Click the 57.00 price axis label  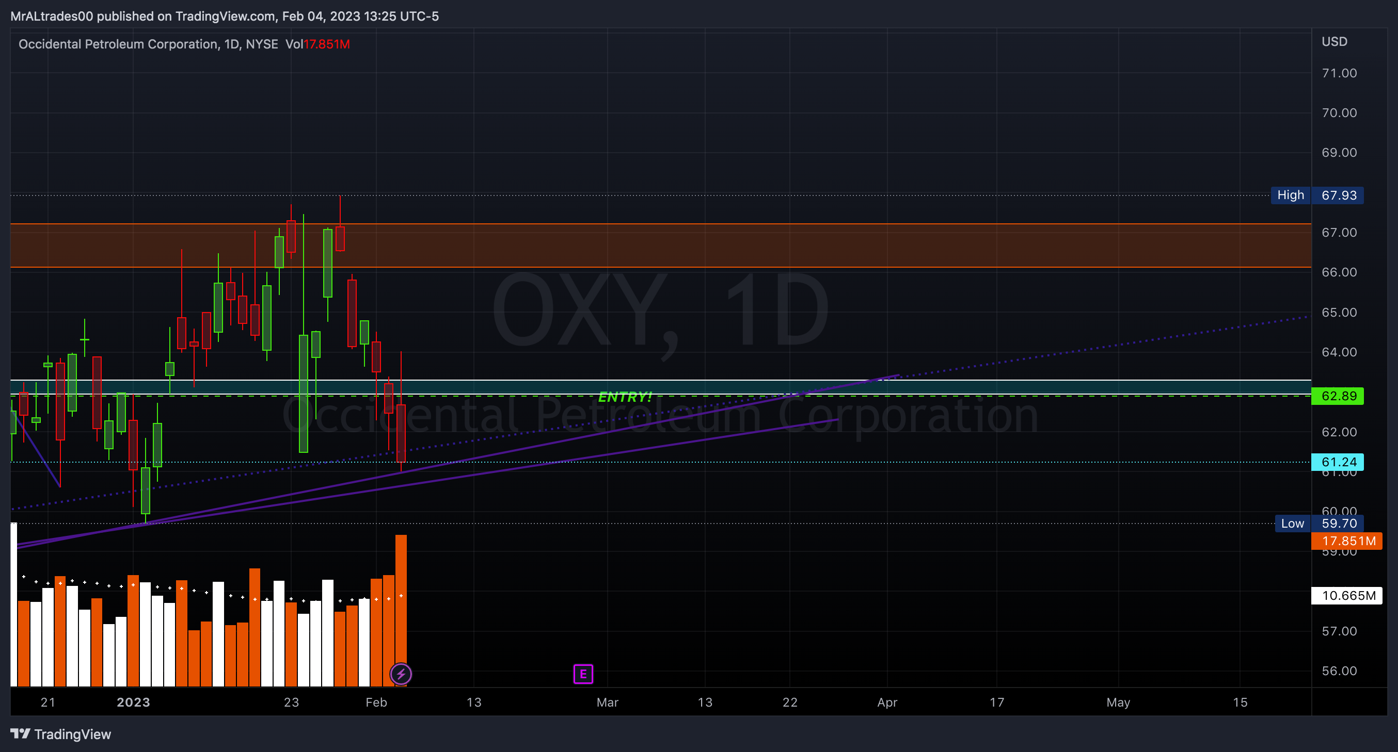coord(1339,631)
